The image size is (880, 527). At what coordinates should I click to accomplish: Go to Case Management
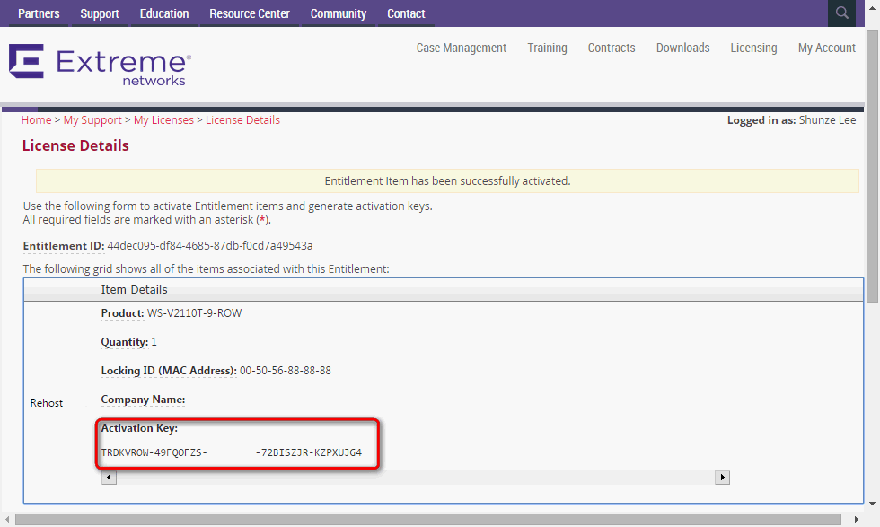pyautogui.click(x=462, y=48)
